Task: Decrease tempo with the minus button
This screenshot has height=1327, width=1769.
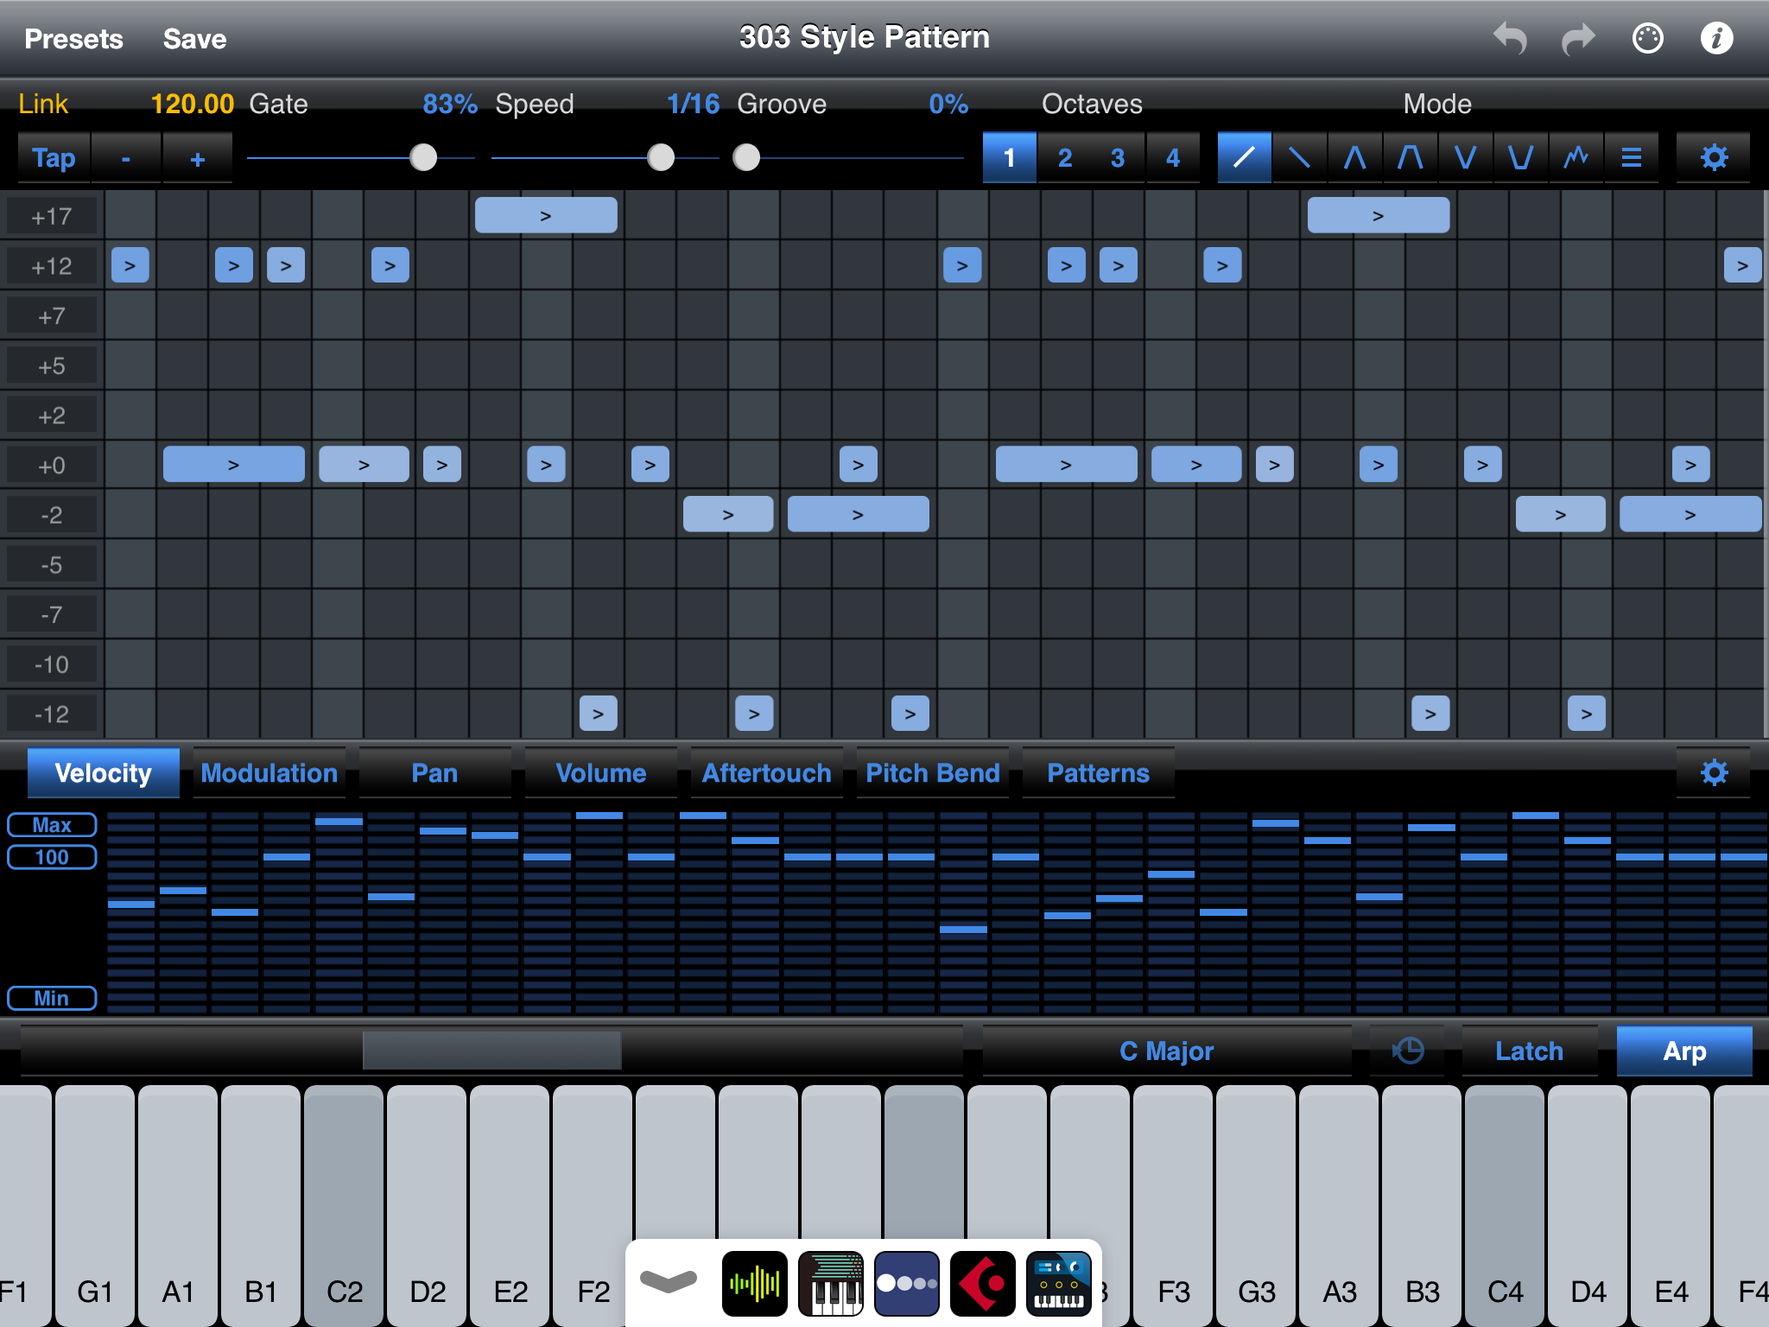Action: click(x=126, y=157)
